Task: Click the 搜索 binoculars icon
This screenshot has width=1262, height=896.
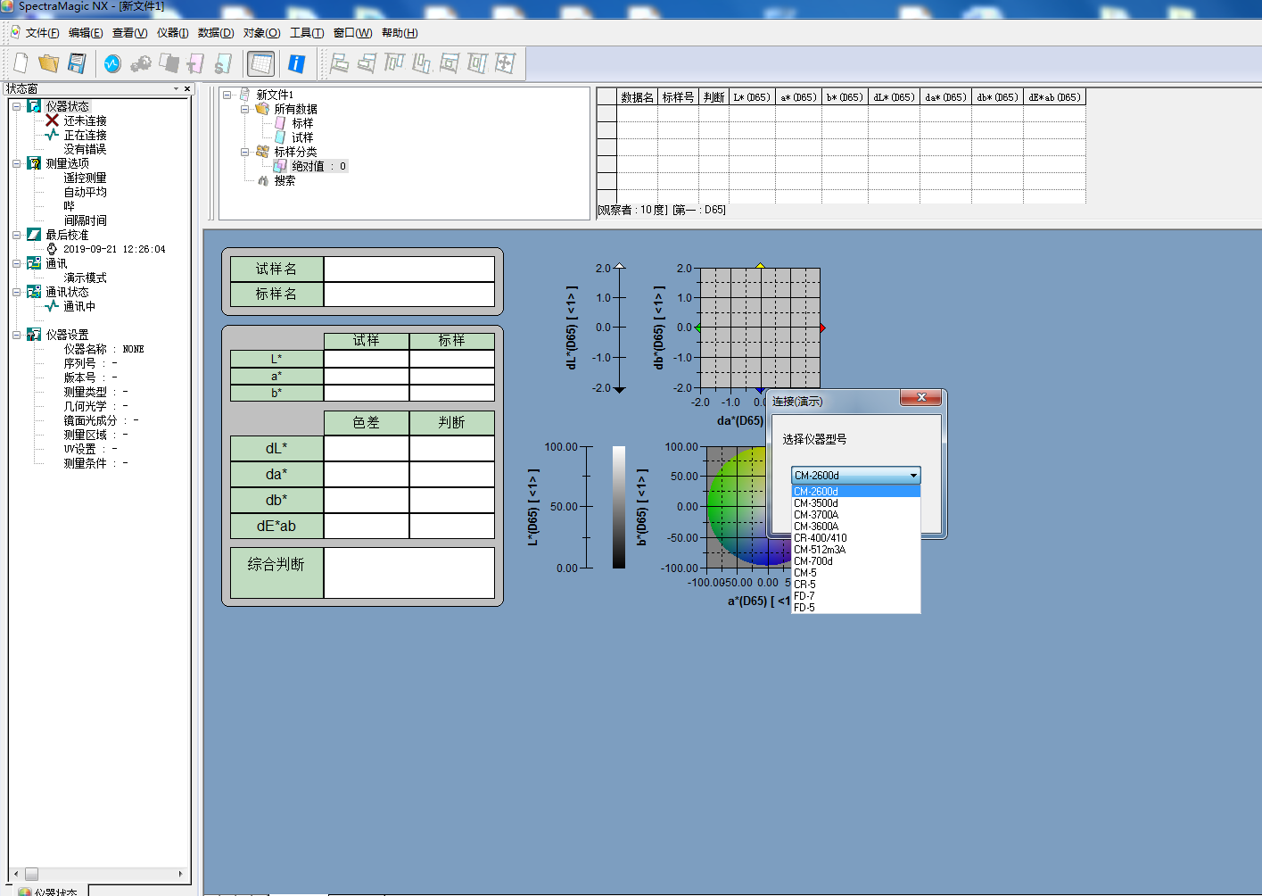Action: 263,180
